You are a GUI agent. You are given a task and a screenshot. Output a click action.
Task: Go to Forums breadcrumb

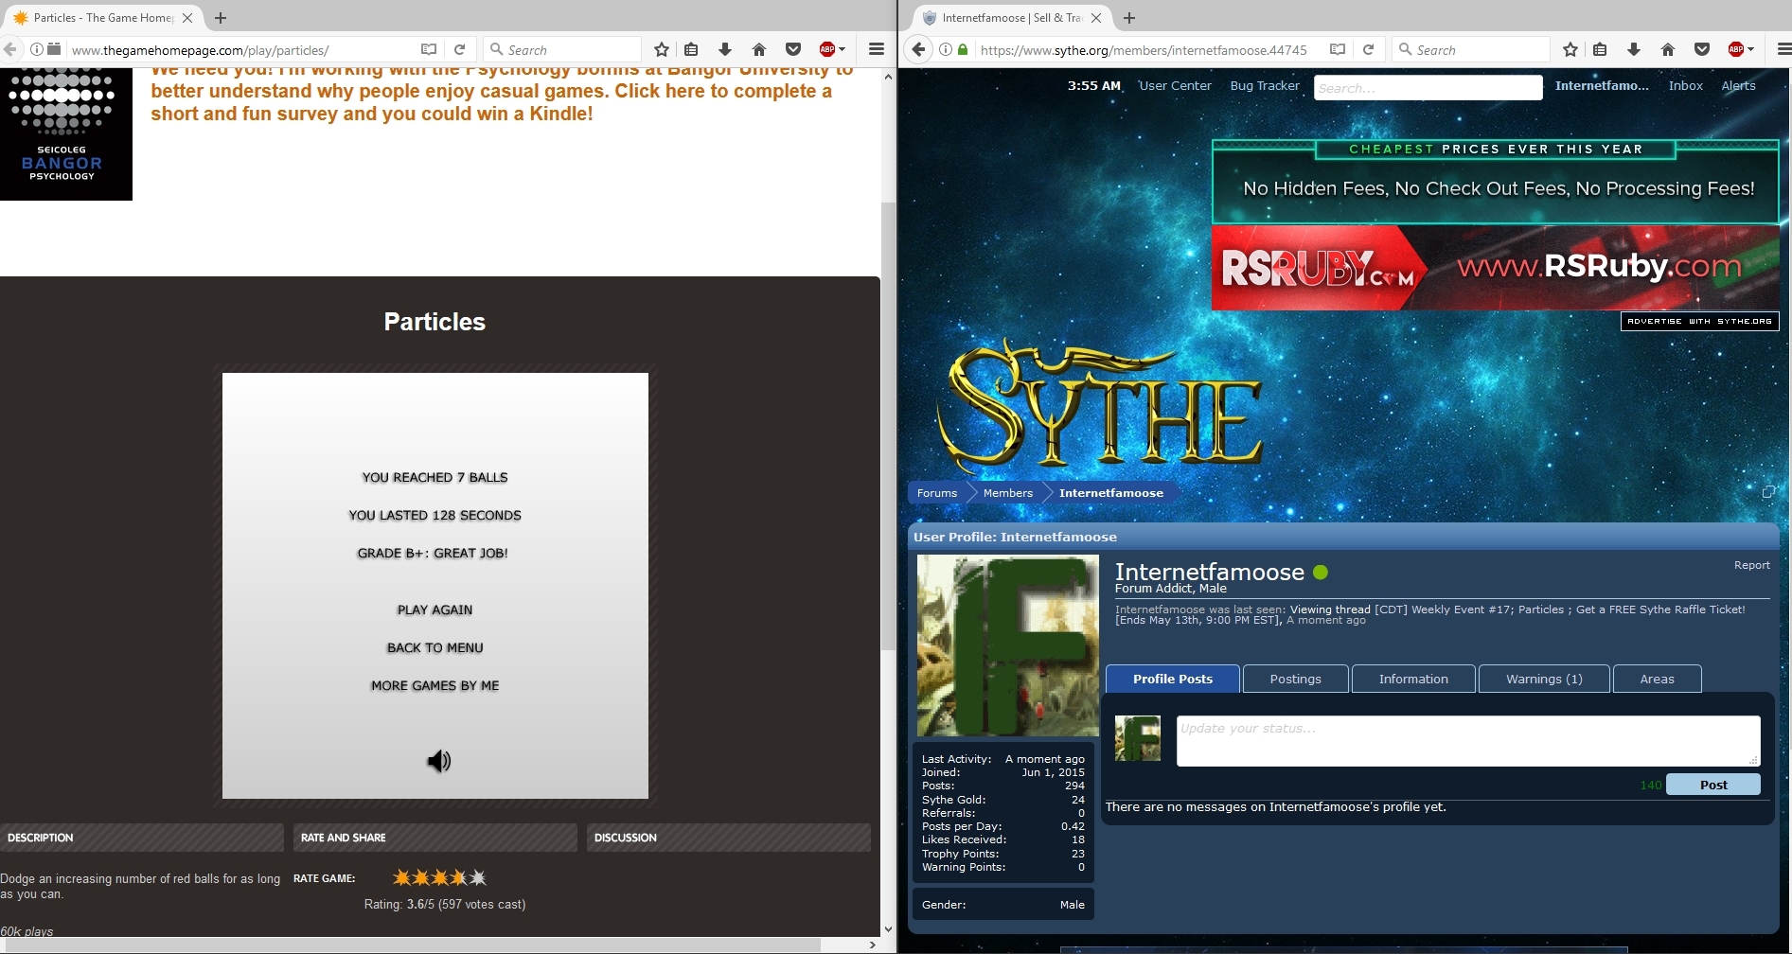[x=936, y=492]
